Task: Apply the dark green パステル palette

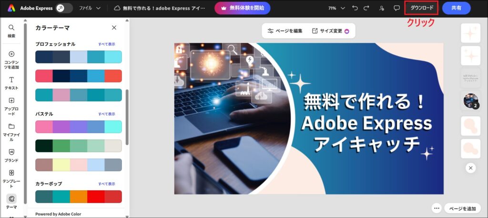Action: point(79,146)
